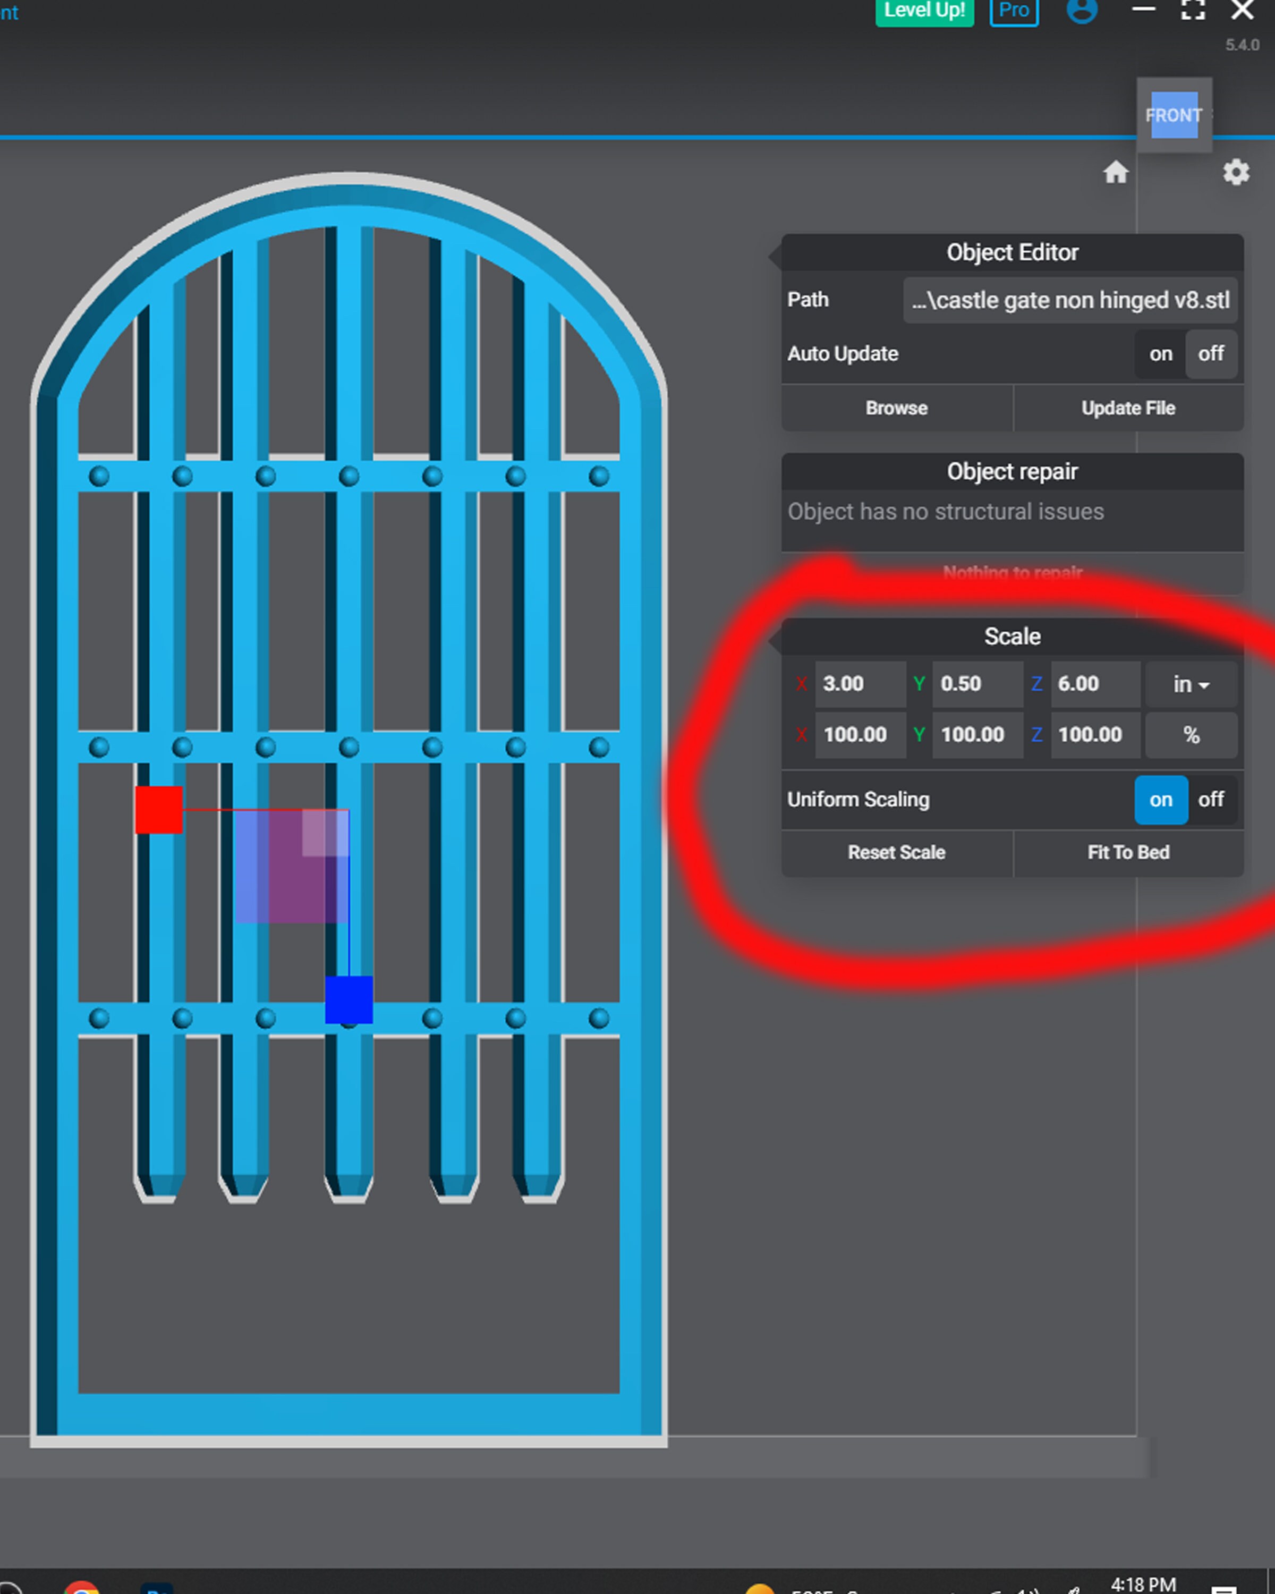
Task: Click Update File for the STL
Action: 1128,408
